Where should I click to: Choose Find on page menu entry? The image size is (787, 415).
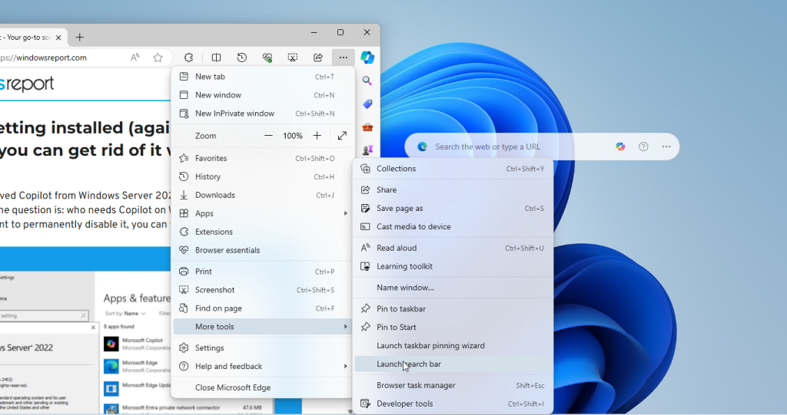point(263,308)
